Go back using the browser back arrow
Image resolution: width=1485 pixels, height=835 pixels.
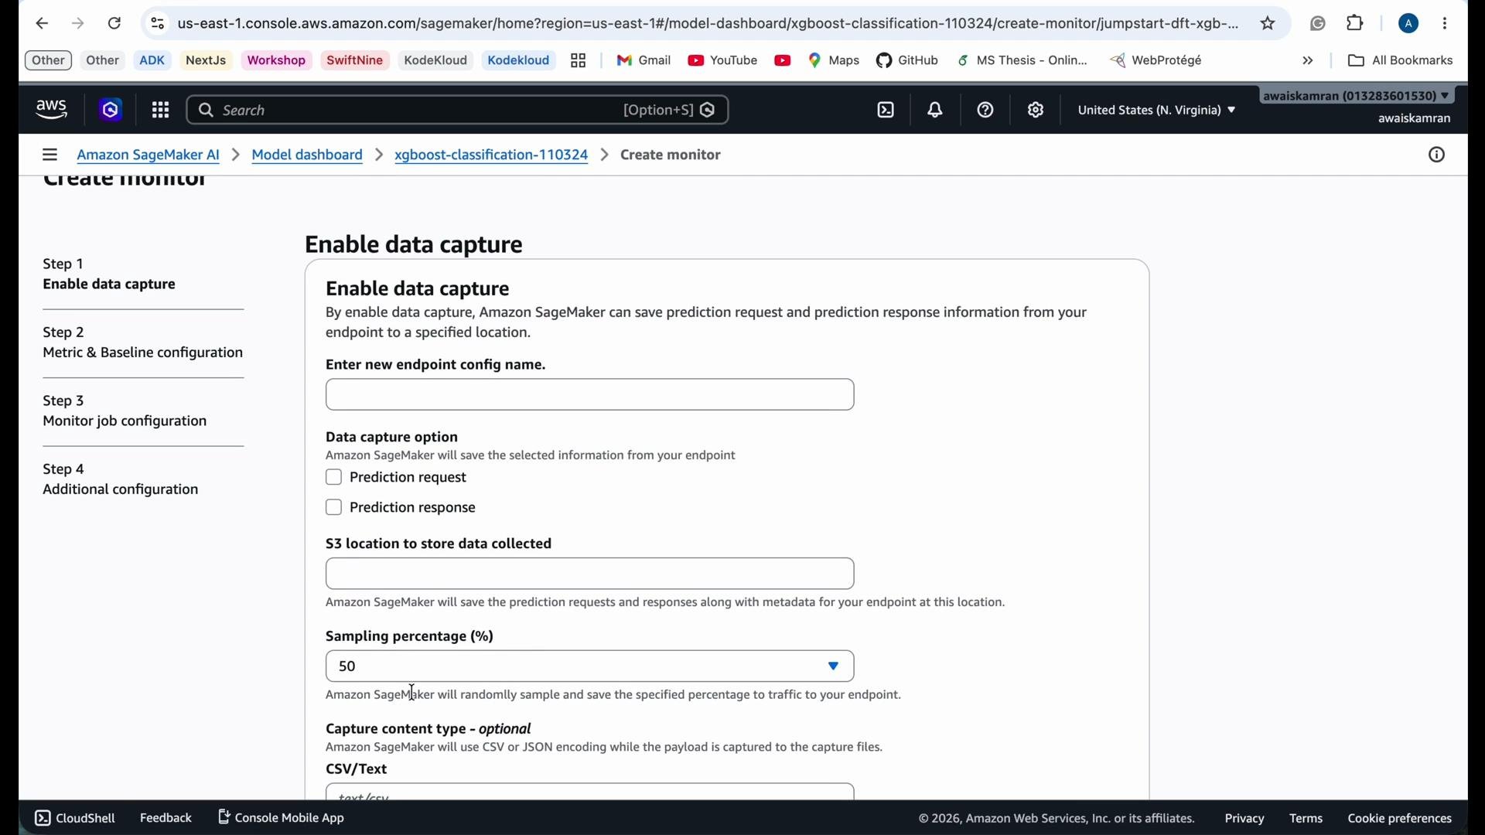tap(42, 24)
